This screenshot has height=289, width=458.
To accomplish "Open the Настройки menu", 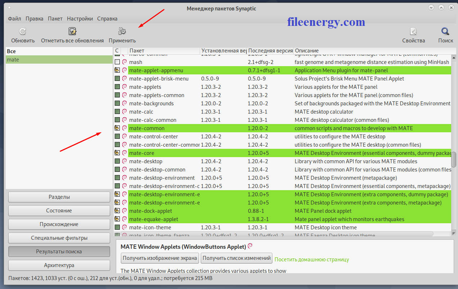I will (x=80, y=19).
